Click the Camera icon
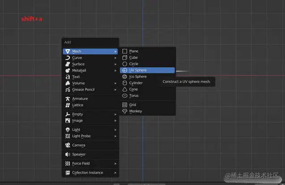Image resolution: width=285 pixels, height=185 pixels. [68, 145]
